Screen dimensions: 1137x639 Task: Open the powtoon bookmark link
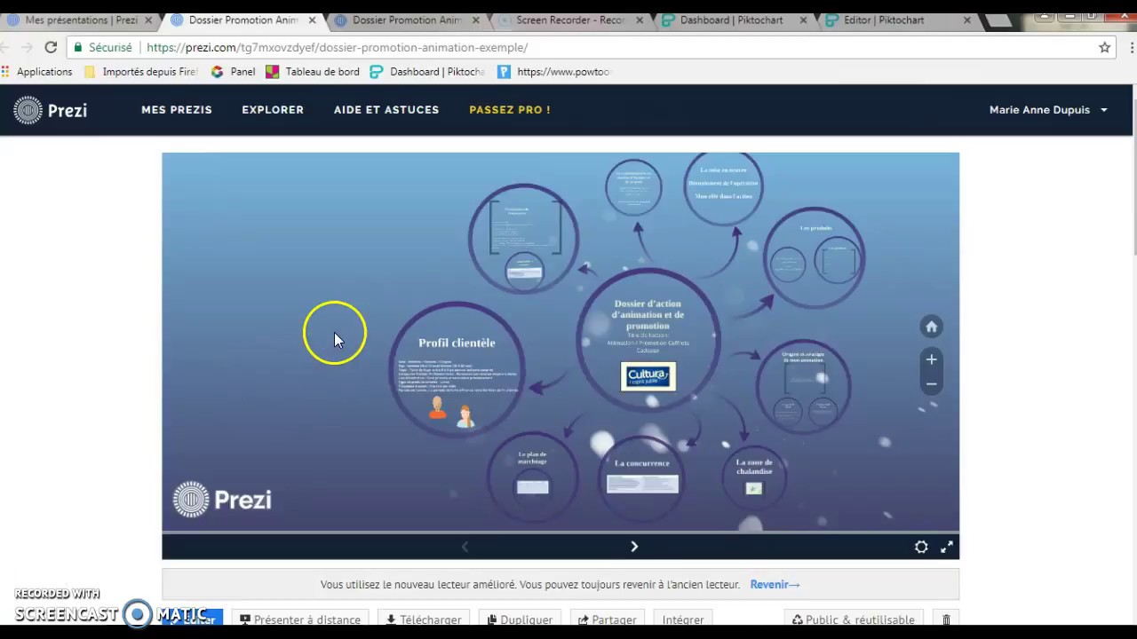click(x=554, y=72)
